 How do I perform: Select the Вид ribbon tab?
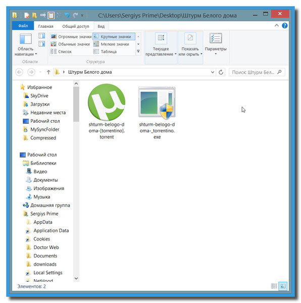tap(101, 26)
